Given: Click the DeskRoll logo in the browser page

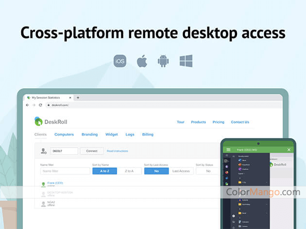Looking at the screenshot, I should pos(51,122).
